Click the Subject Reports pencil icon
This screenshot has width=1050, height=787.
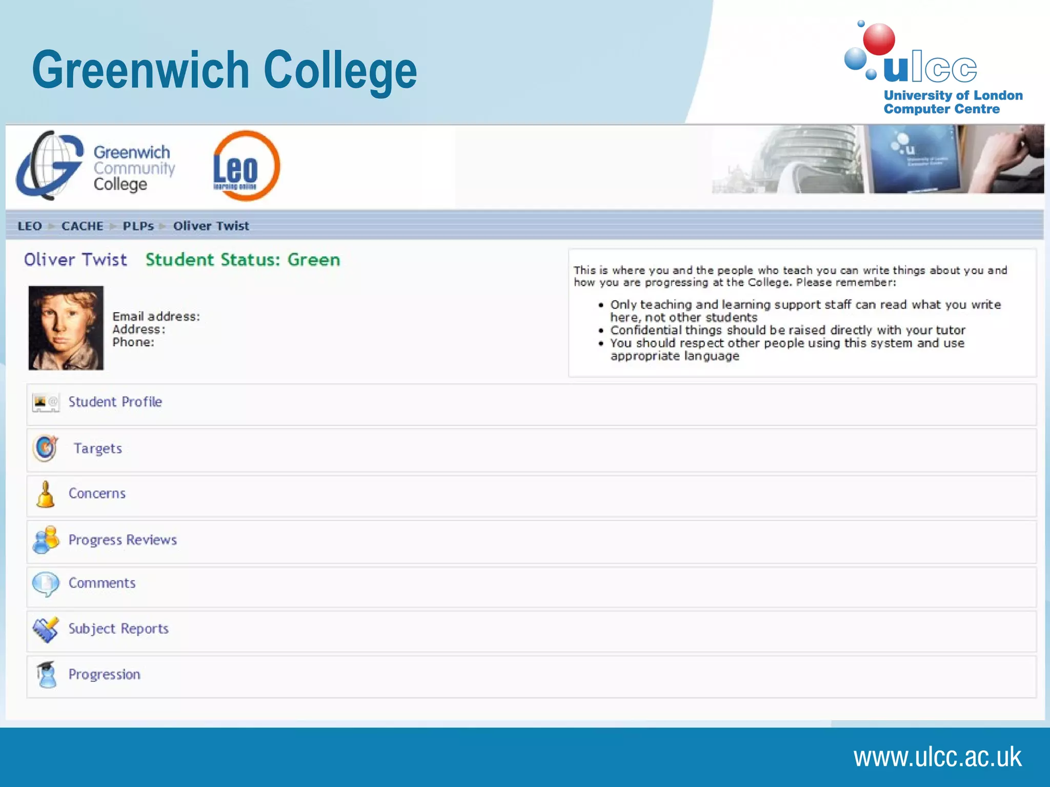pos(46,630)
